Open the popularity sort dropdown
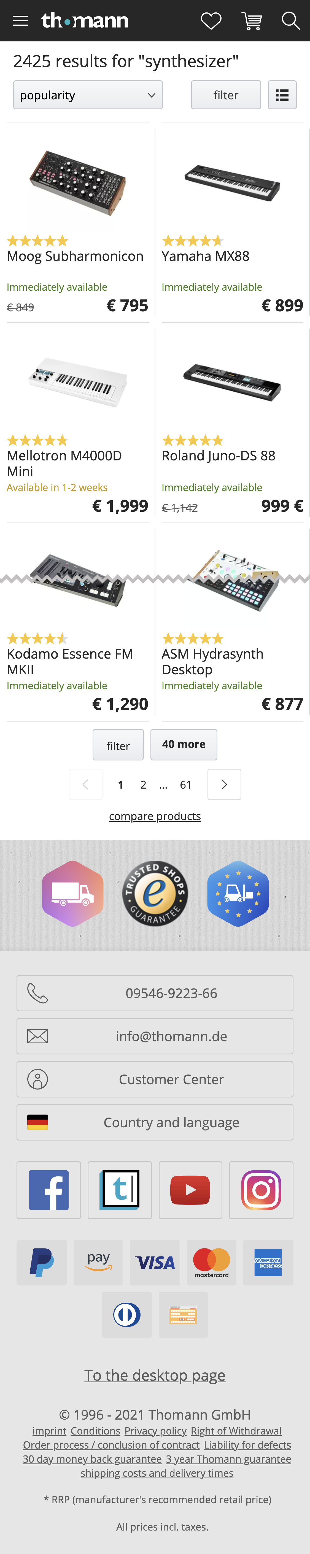 88,95
